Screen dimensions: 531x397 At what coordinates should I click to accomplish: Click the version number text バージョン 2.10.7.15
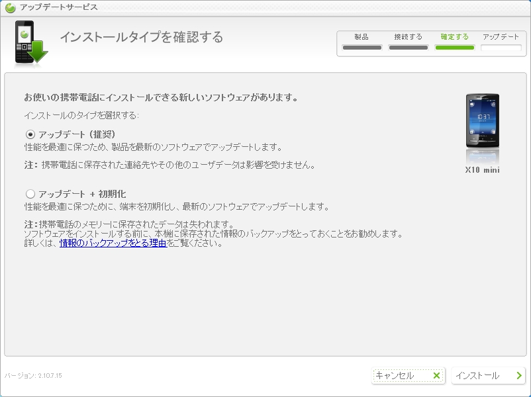click(x=33, y=376)
